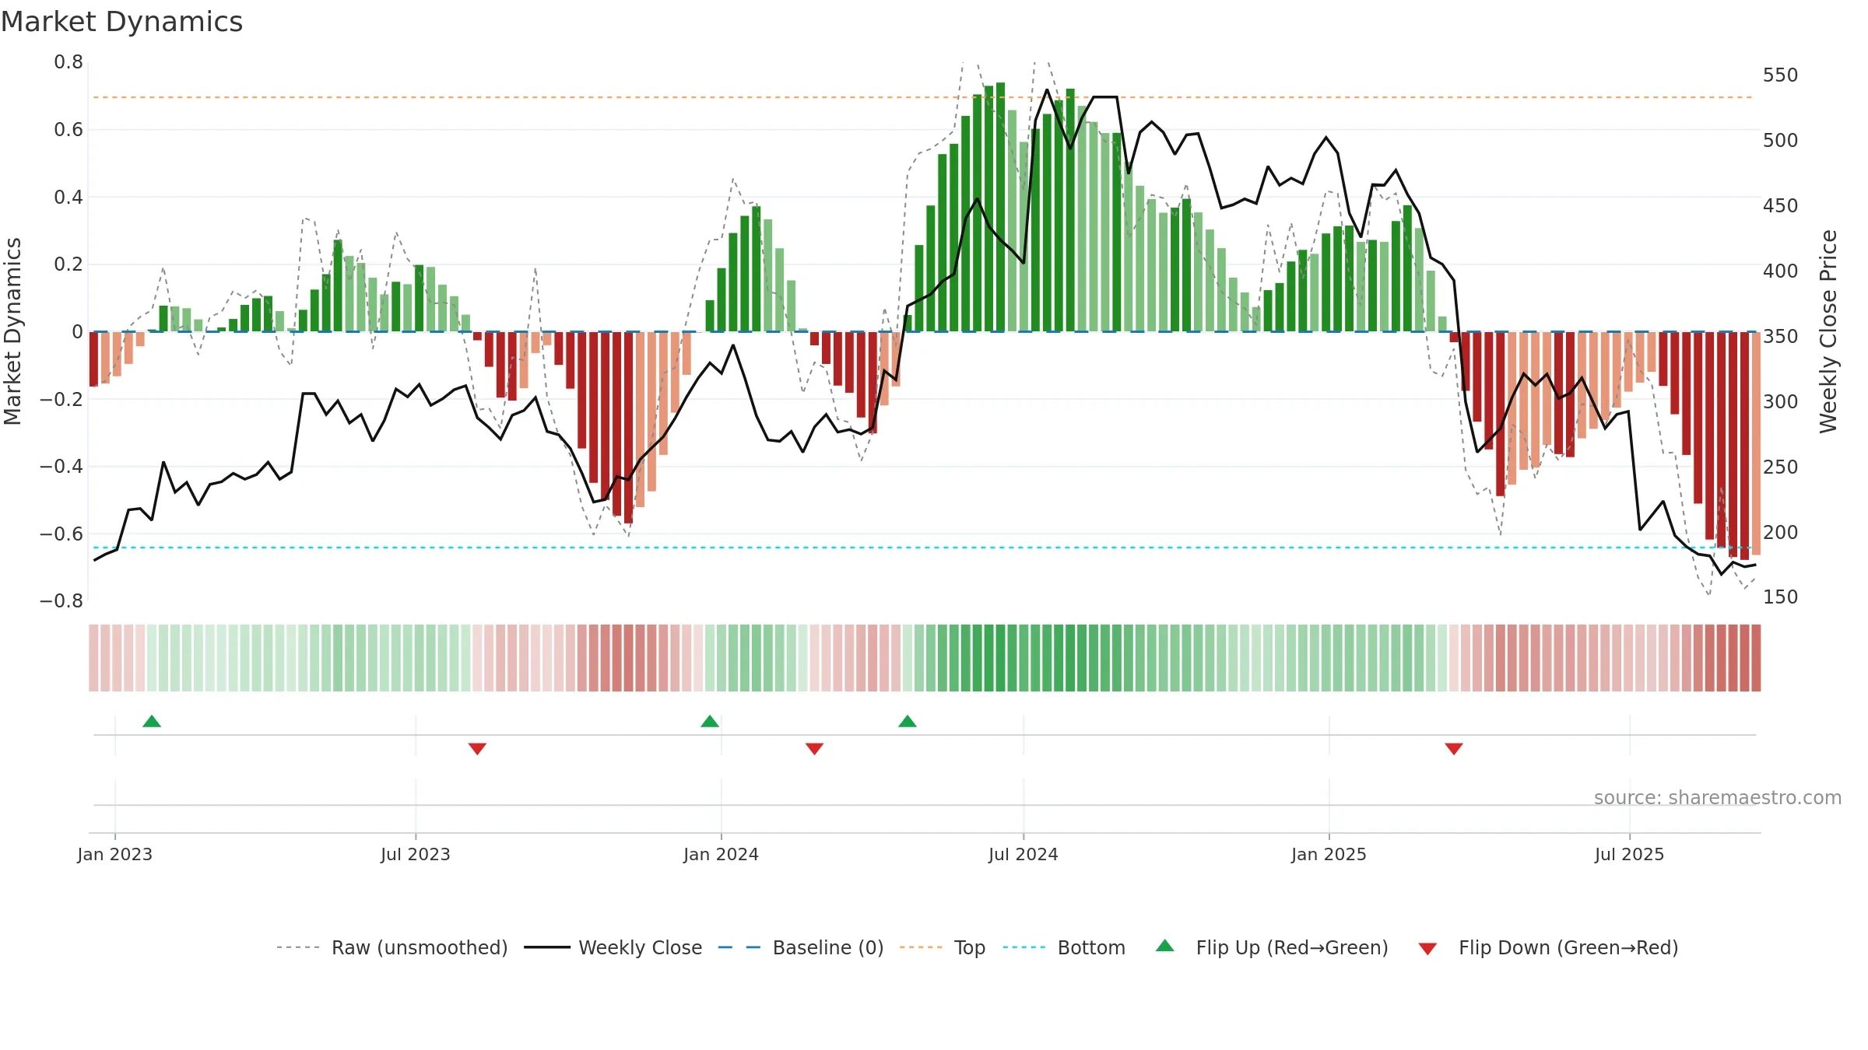Click the green Flip Up legend triangle icon
Viewport: 1868px width, 1050px height.
[1165, 946]
